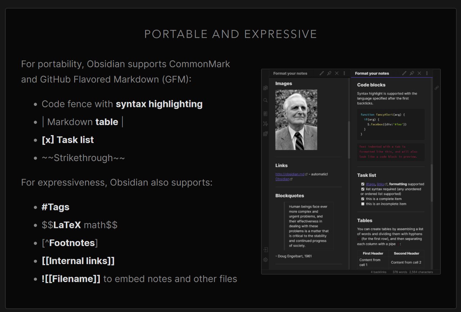Click the fancyAlert JavaScript code block
Image resolution: width=461 pixels, height=312 pixels.
391,124
